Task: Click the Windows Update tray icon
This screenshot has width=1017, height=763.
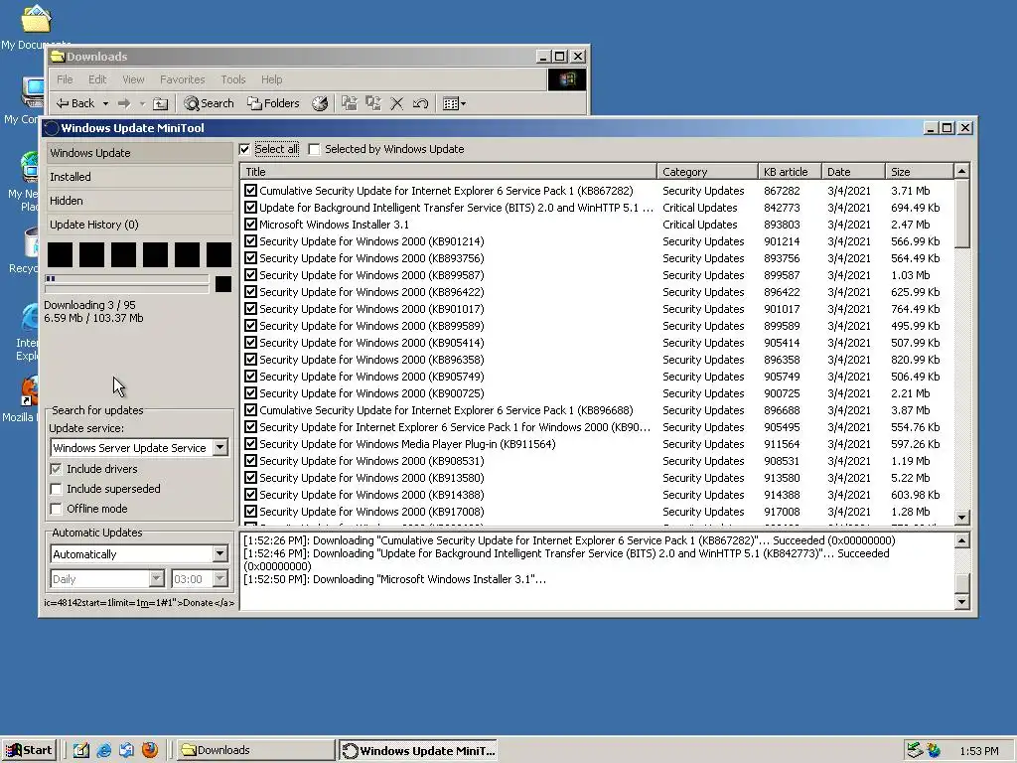Action: coord(934,750)
